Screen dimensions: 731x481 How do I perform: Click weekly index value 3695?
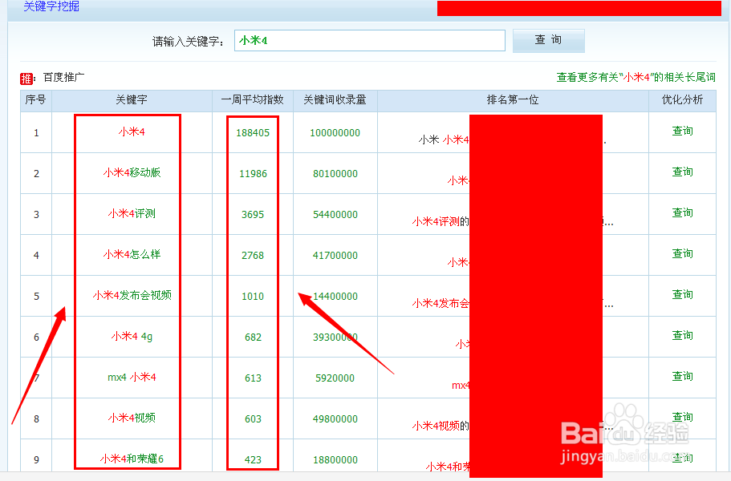tap(253, 215)
